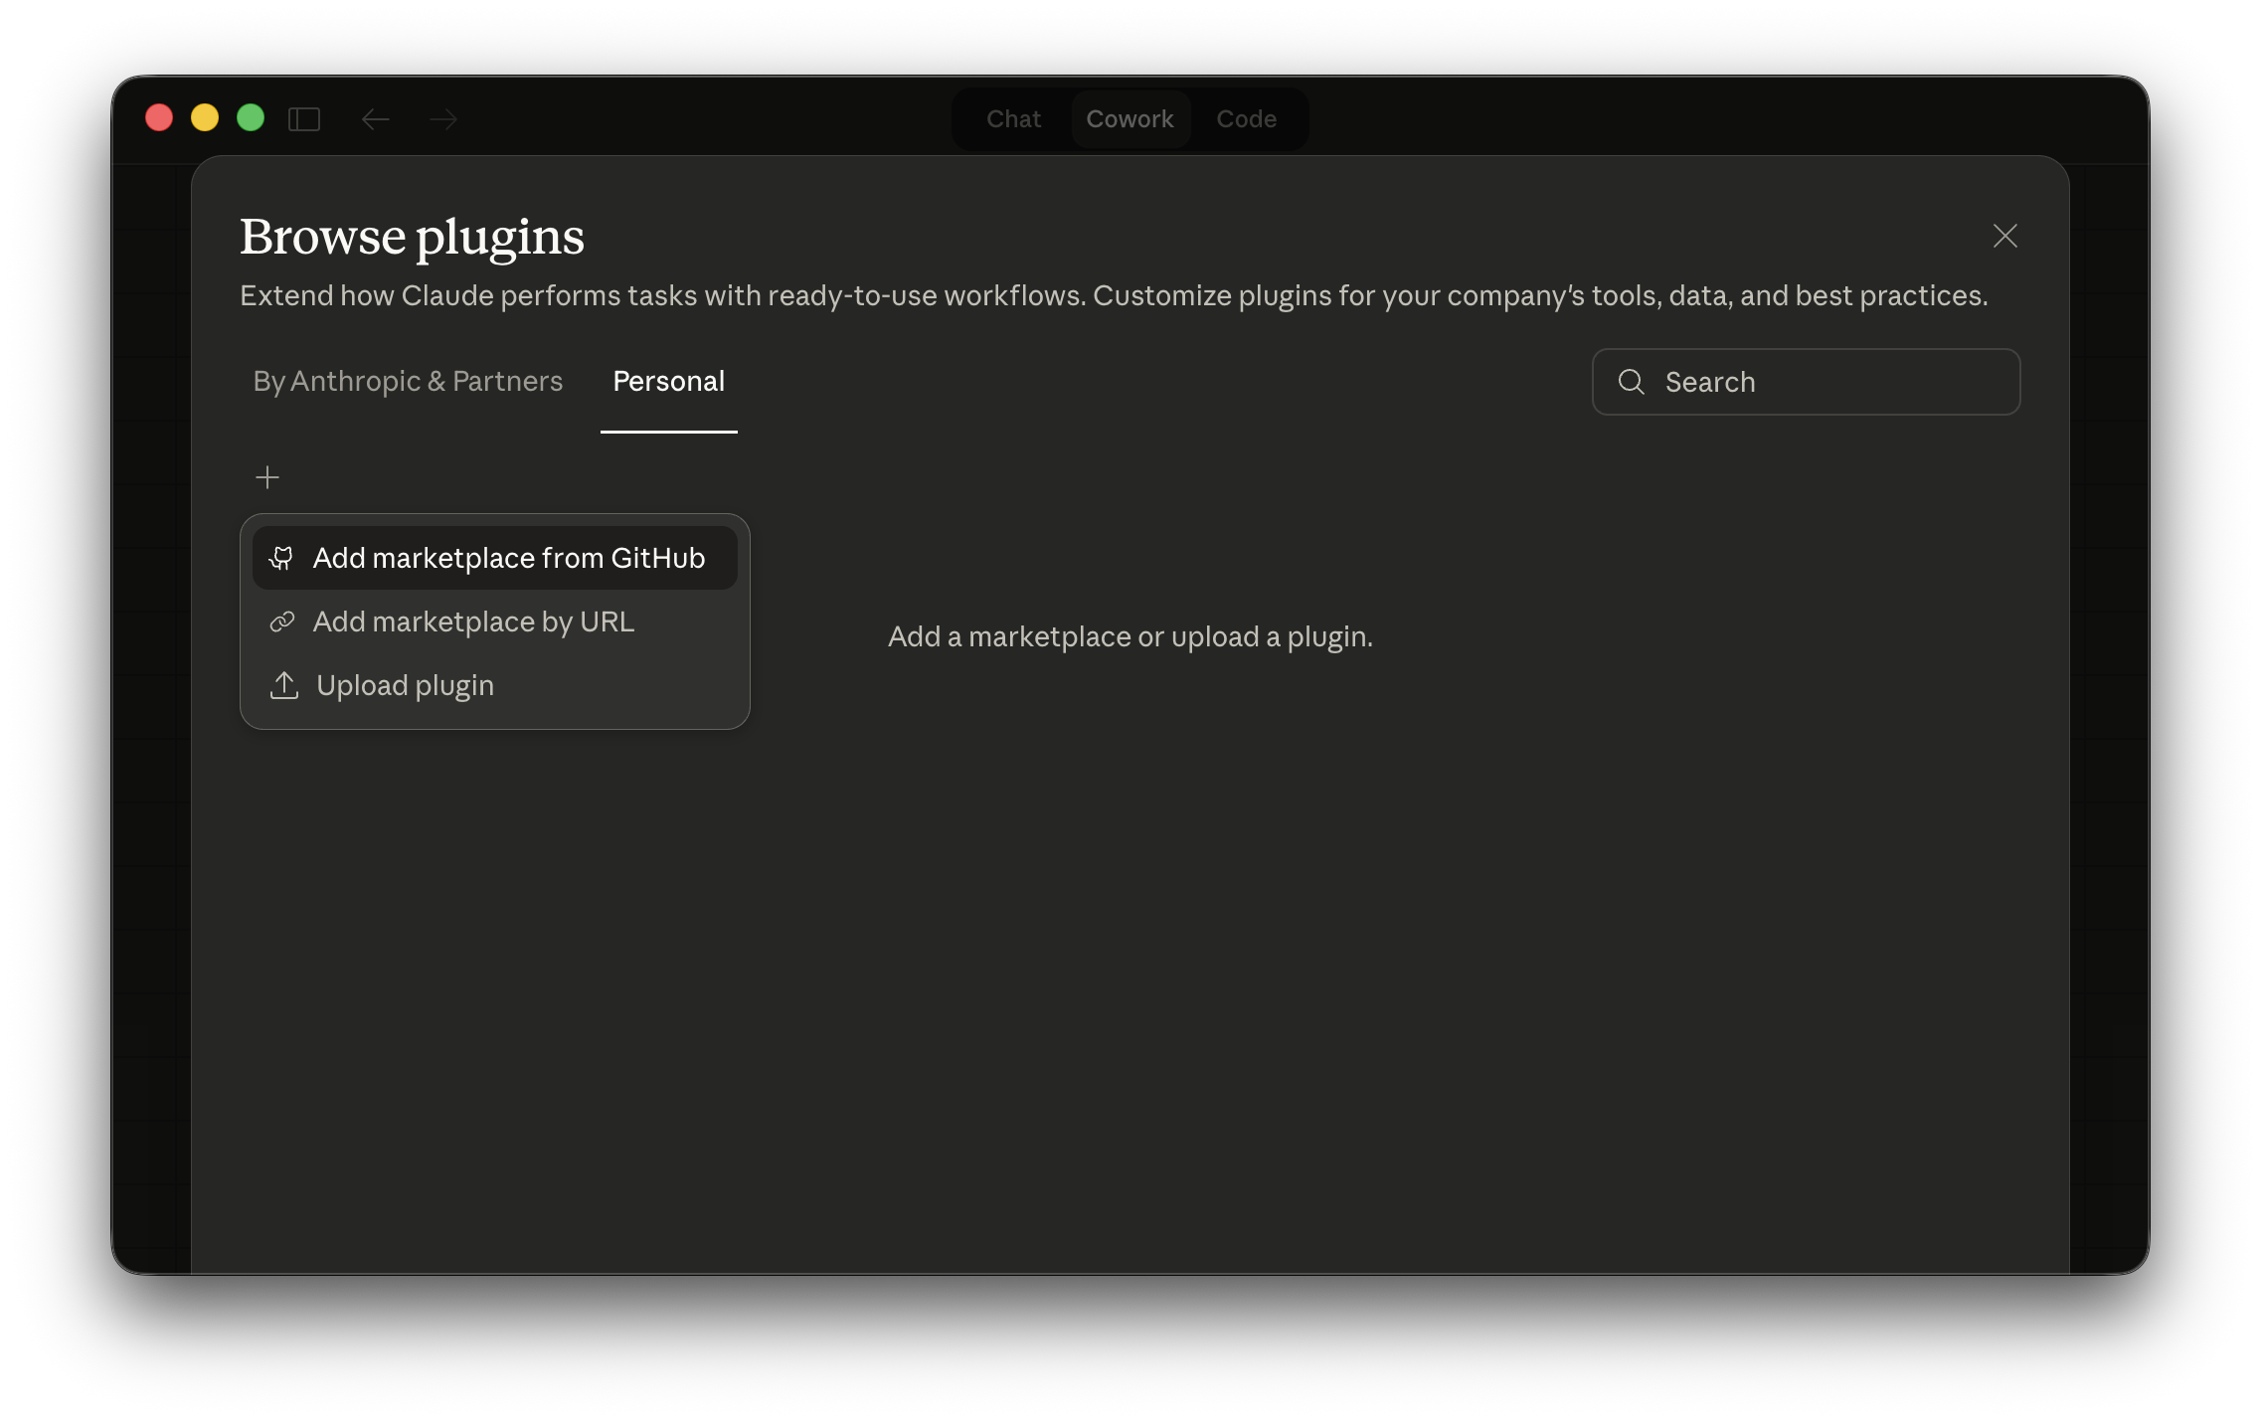Select Add marketplace from GitHub

point(509,558)
